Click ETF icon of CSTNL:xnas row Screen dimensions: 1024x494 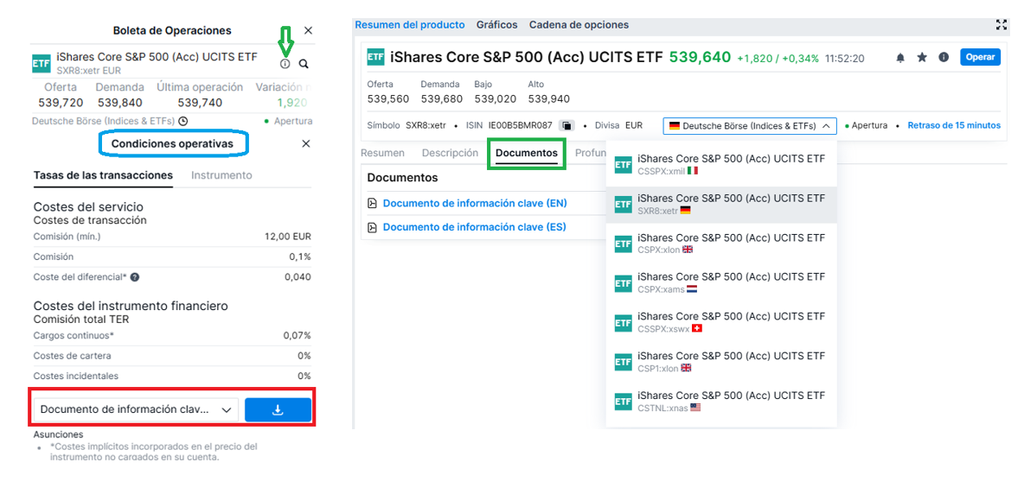[x=623, y=402]
